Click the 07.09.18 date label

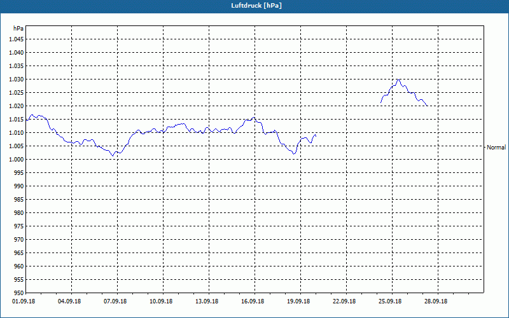115,301
